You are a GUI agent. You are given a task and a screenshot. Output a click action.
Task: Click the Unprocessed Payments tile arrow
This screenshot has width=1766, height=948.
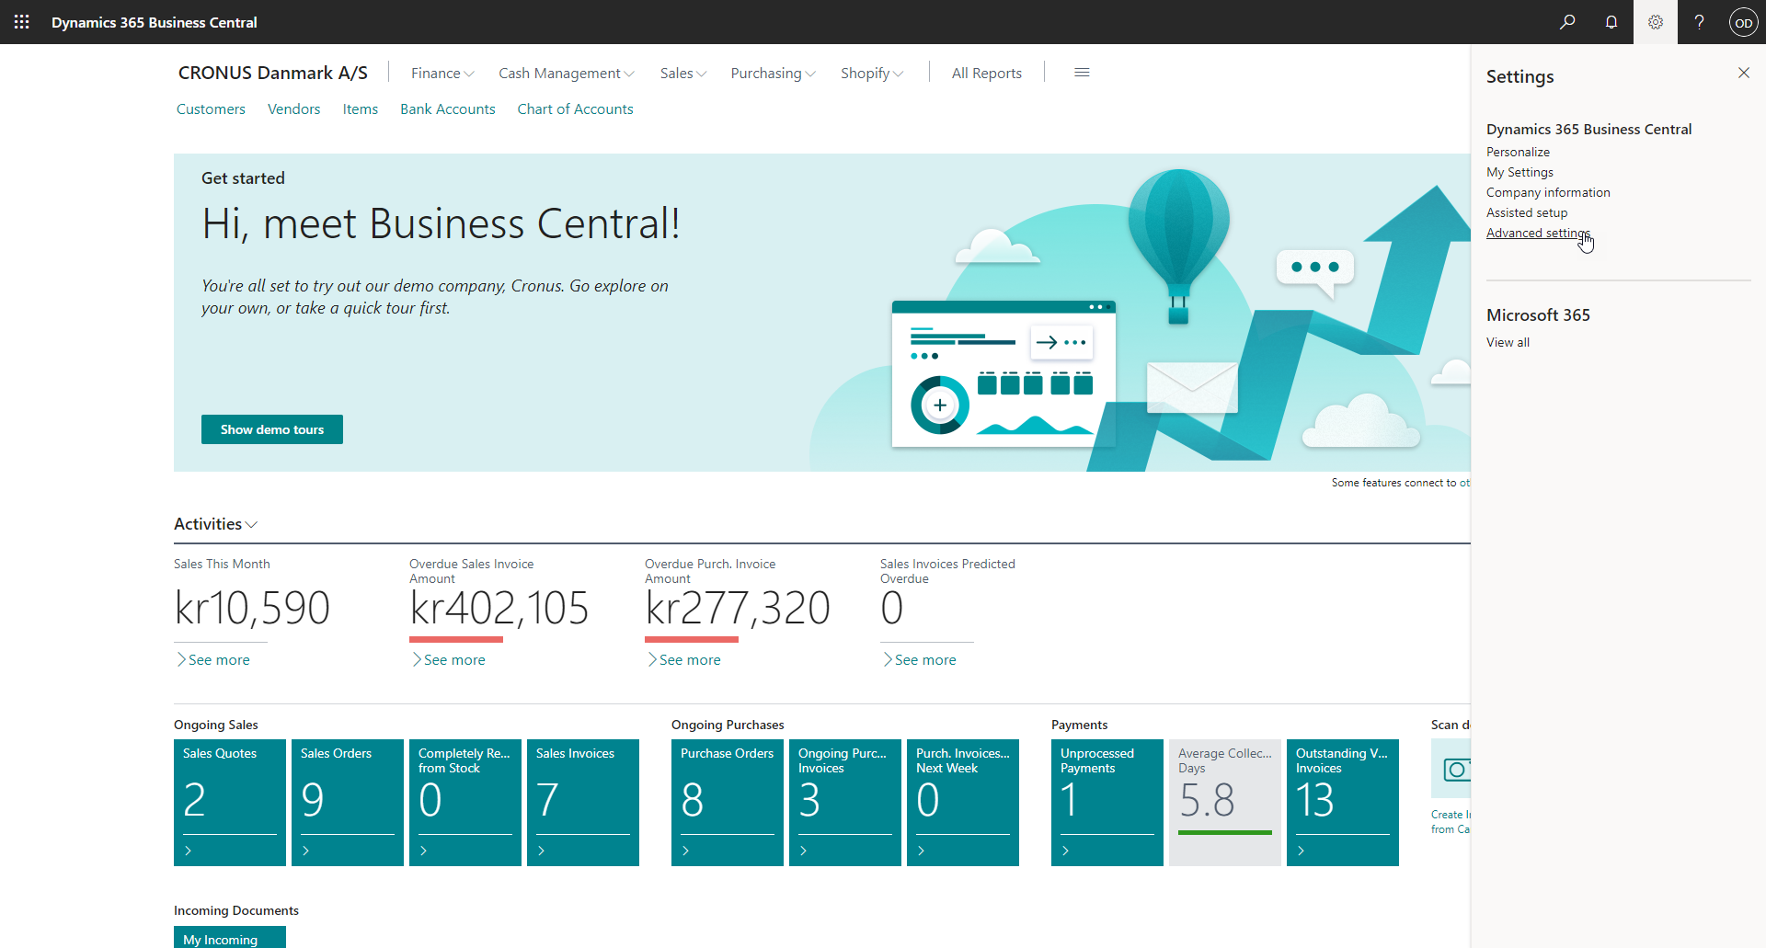[x=1066, y=851]
